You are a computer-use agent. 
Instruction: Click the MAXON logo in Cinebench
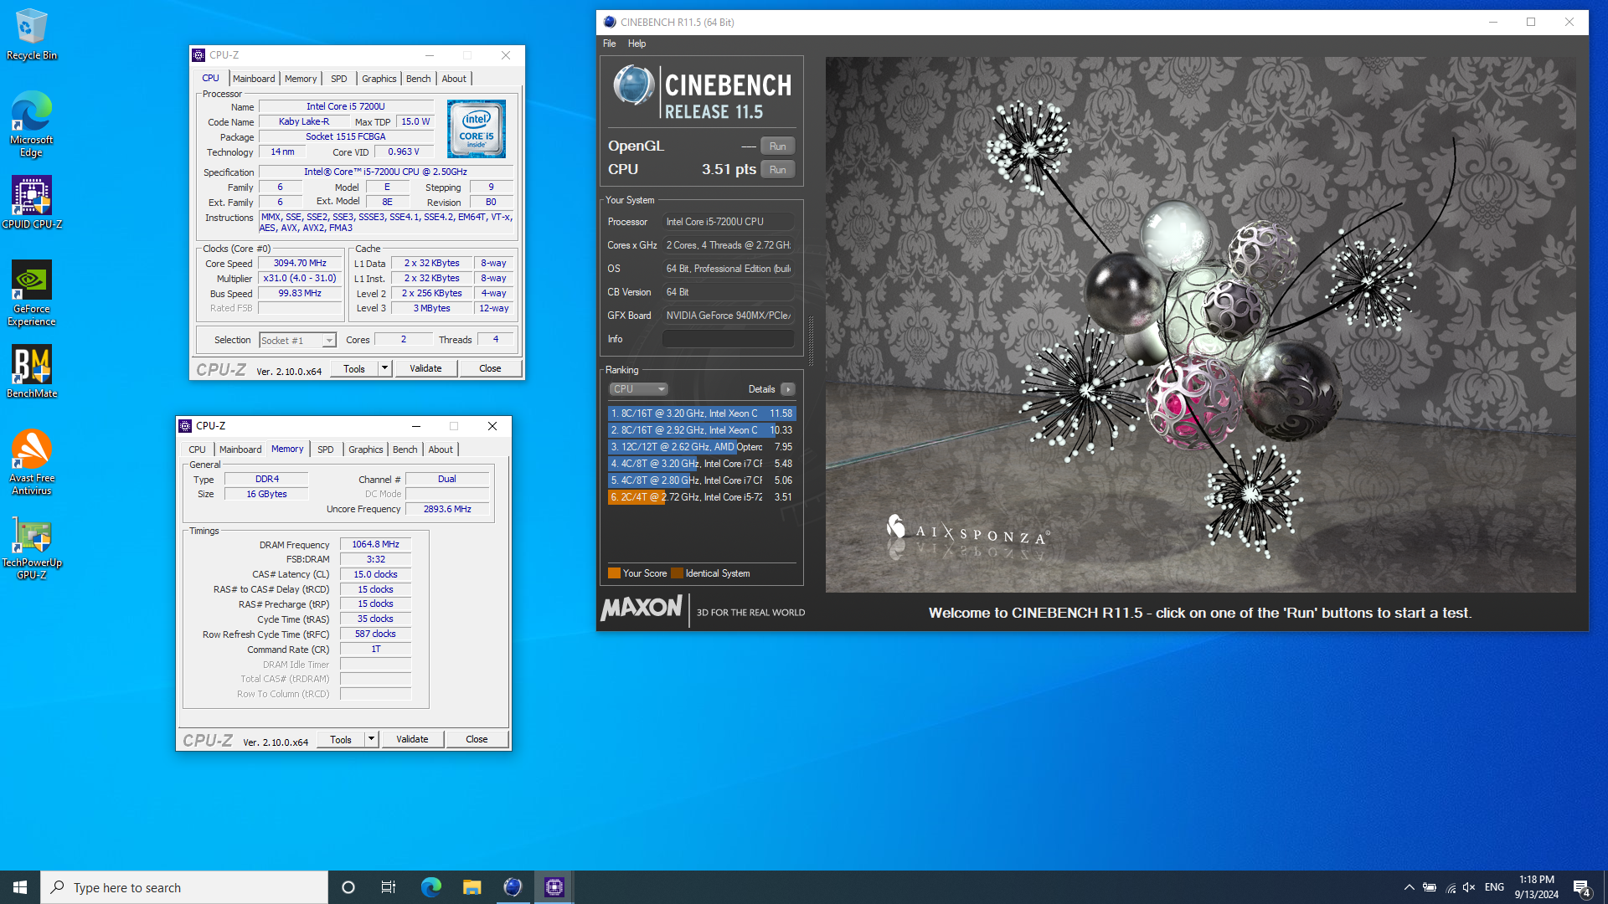click(642, 608)
